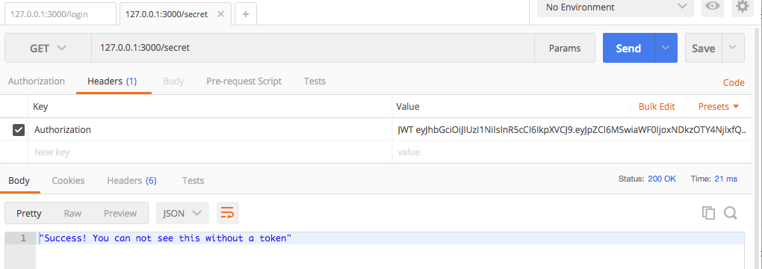Change the GET method dropdown
This screenshot has height=269, width=762.
point(48,48)
